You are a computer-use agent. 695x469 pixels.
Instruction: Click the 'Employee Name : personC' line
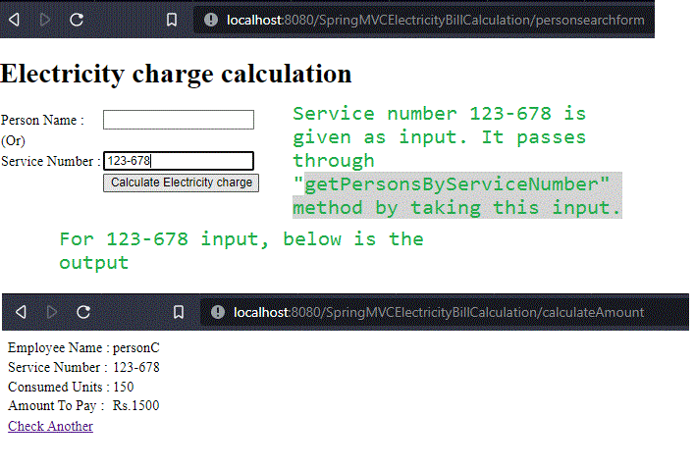pos(83,347)
